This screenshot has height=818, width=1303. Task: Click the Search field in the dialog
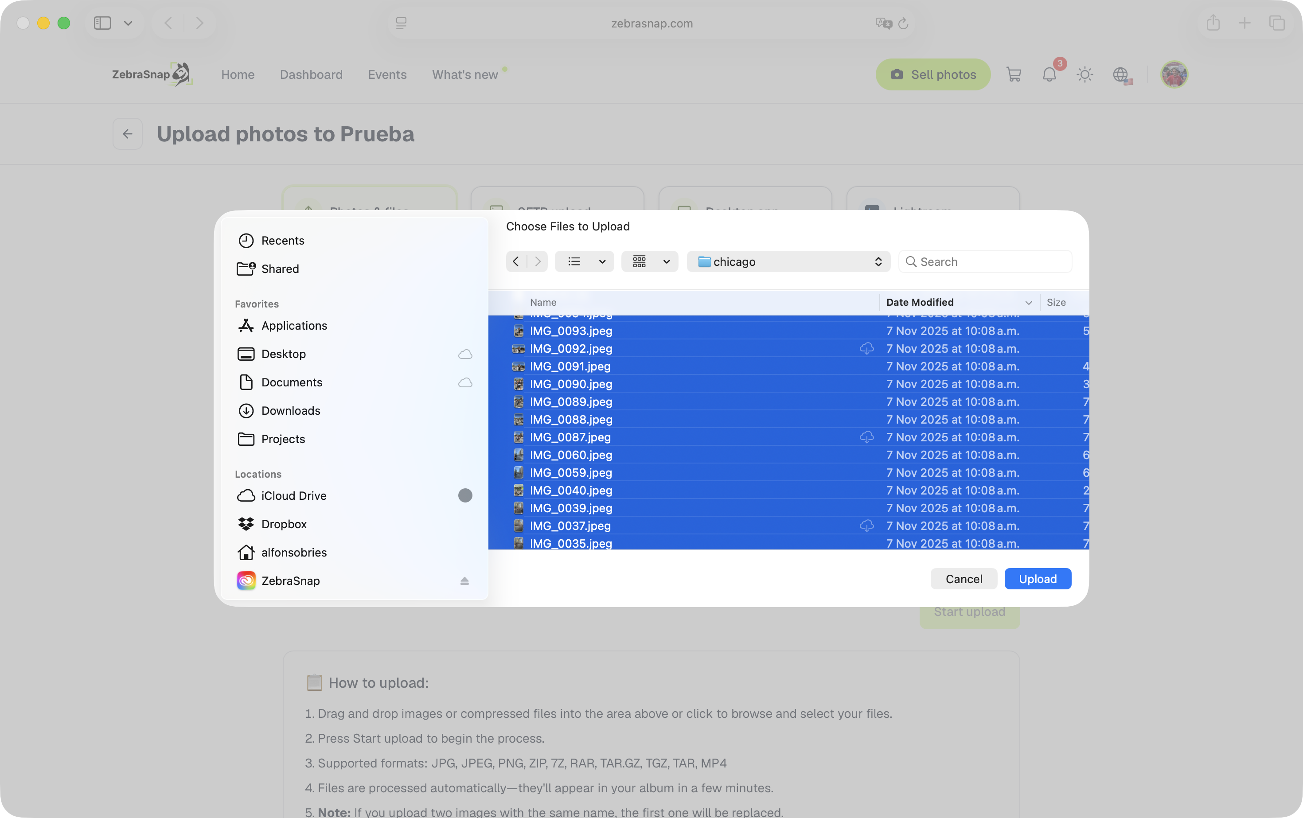985,262
